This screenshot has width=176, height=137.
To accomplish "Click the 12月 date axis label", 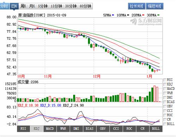I will 97,76.
